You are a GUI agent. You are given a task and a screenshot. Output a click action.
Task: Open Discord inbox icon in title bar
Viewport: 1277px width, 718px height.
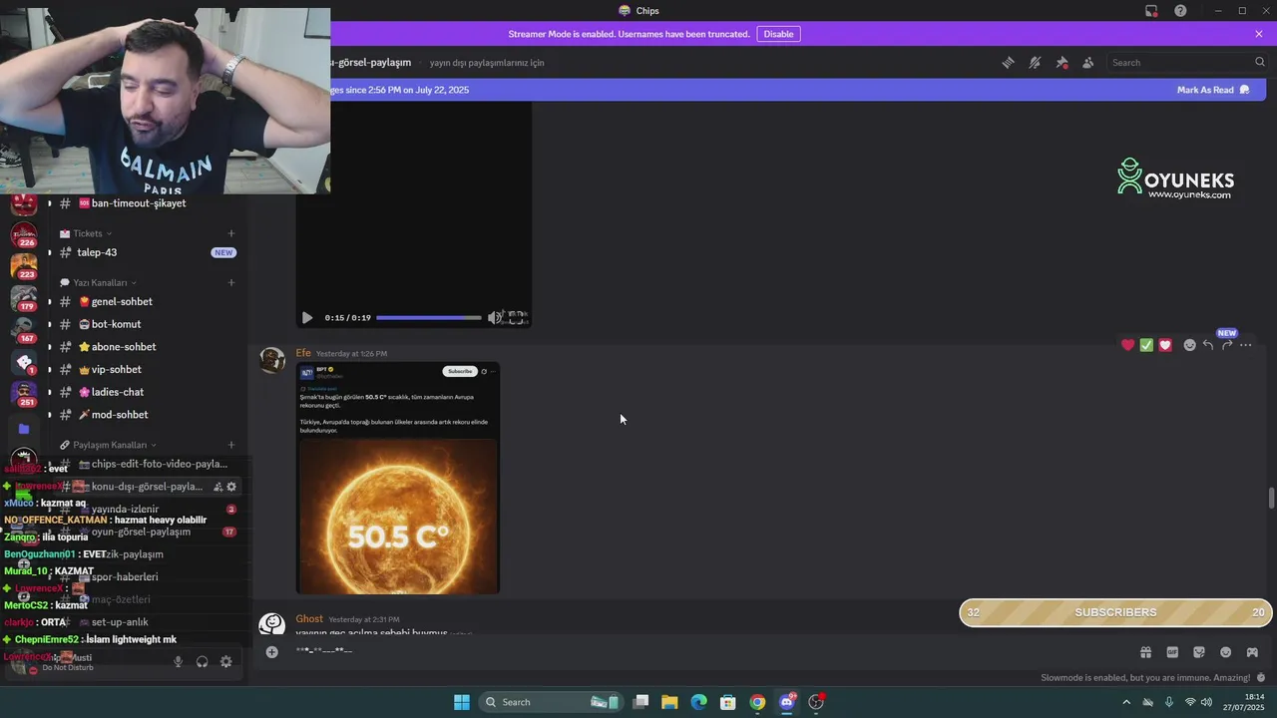coord(1151,11)
